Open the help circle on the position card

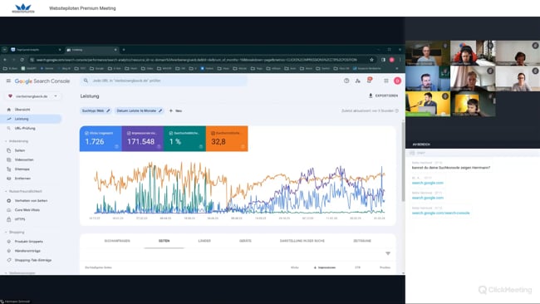pos(243,147)
